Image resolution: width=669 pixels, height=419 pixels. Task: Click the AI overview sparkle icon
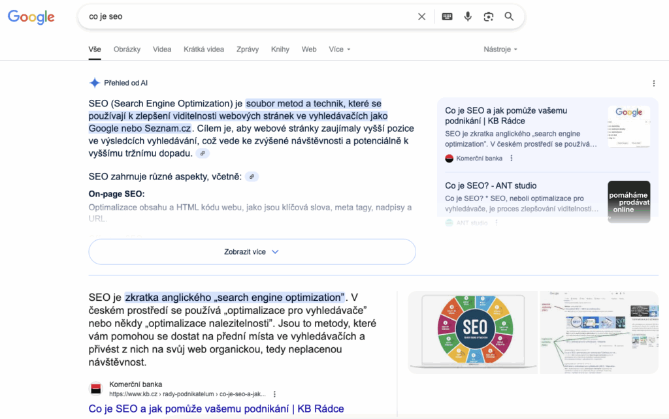(94, 83)
